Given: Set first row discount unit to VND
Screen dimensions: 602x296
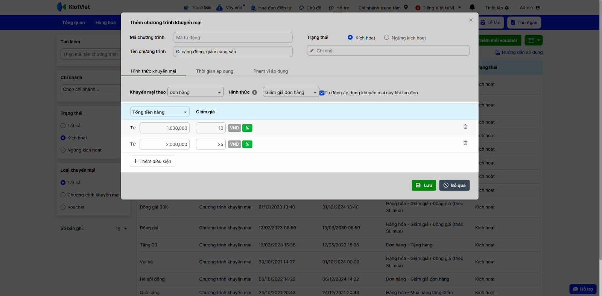Looking at the screenshot, I should [x=234, y=128].
